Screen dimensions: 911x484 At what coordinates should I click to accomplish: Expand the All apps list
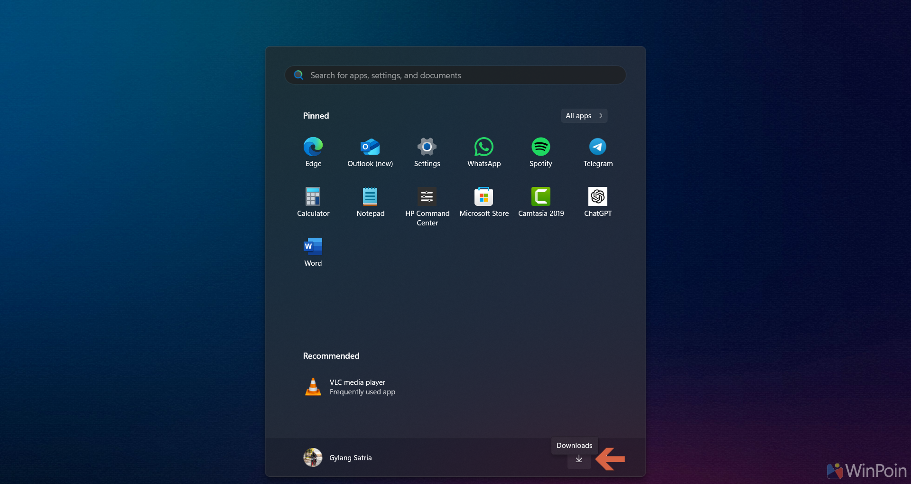pos(584,116)
